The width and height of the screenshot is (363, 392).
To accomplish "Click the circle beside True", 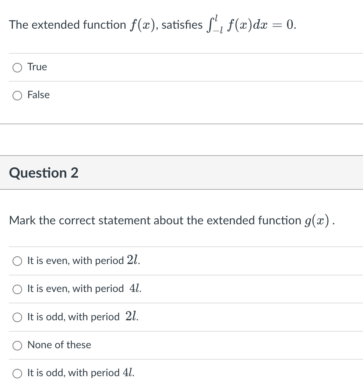I will click(17, 68).
